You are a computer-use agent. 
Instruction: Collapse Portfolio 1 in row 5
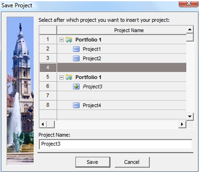point(61,78)
